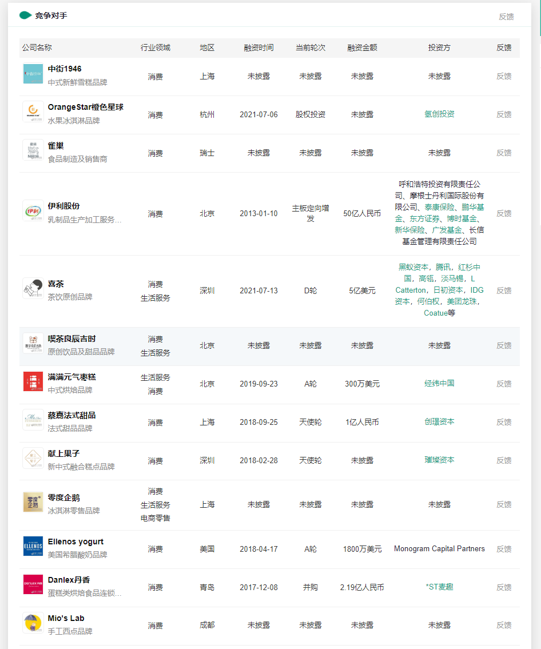Image resolution: width=541 pixels, height=649 pixels.
Task: Open the 经纬中国 investor link
Action: click(439, 384)
